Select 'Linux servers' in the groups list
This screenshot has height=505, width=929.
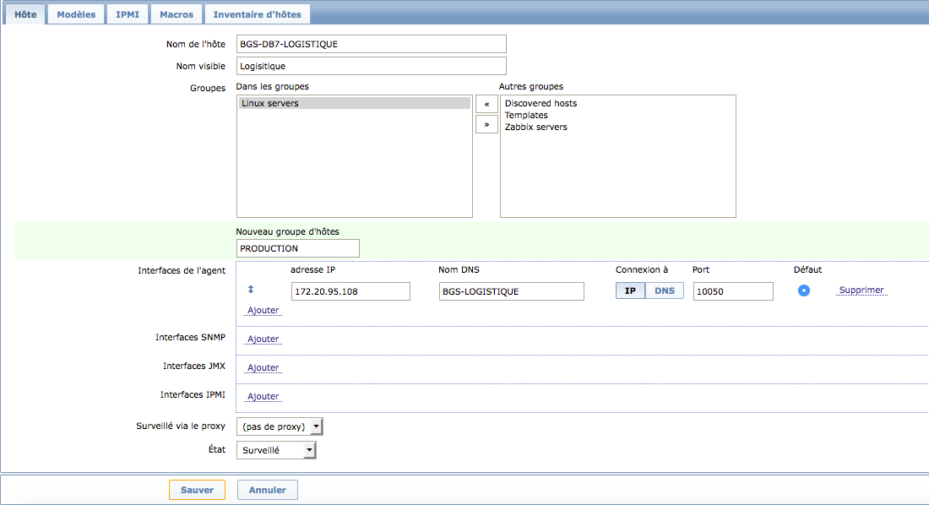click(x=354, y=103)
